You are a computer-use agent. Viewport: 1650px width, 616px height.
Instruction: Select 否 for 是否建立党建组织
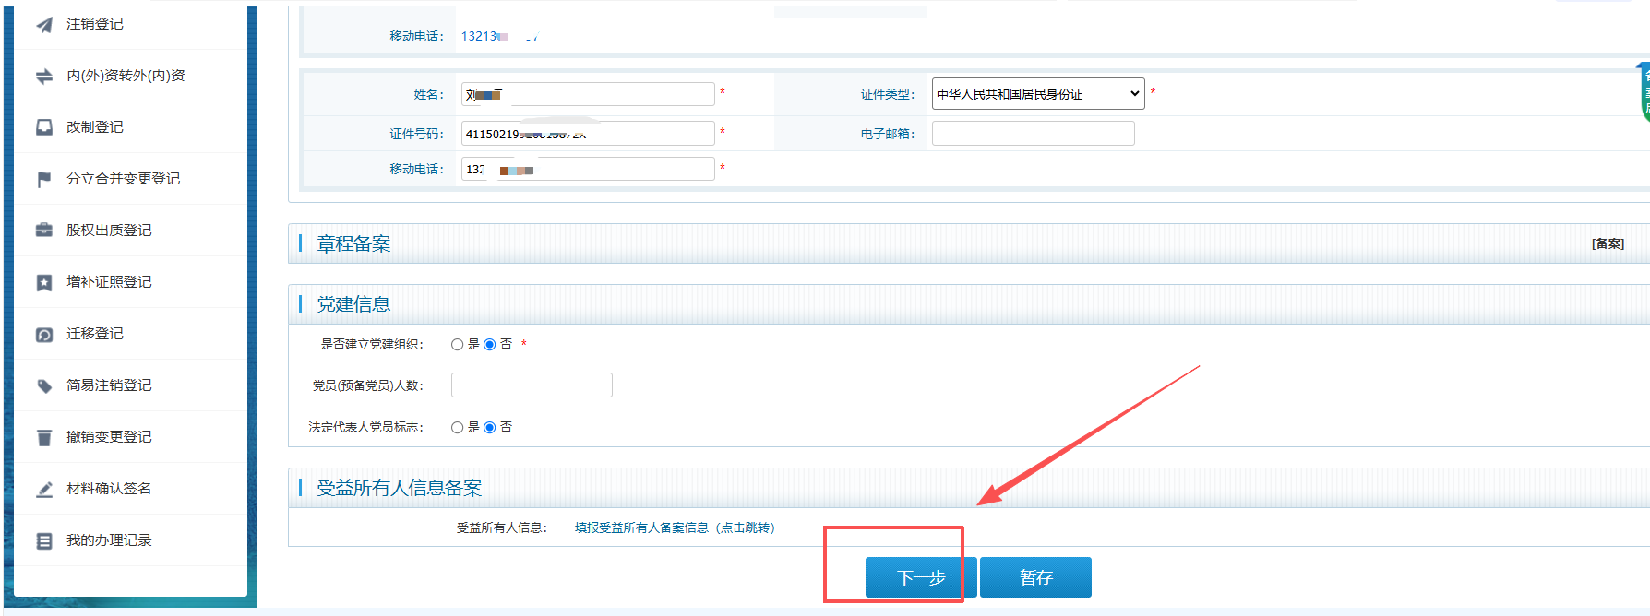pos(490,345)
